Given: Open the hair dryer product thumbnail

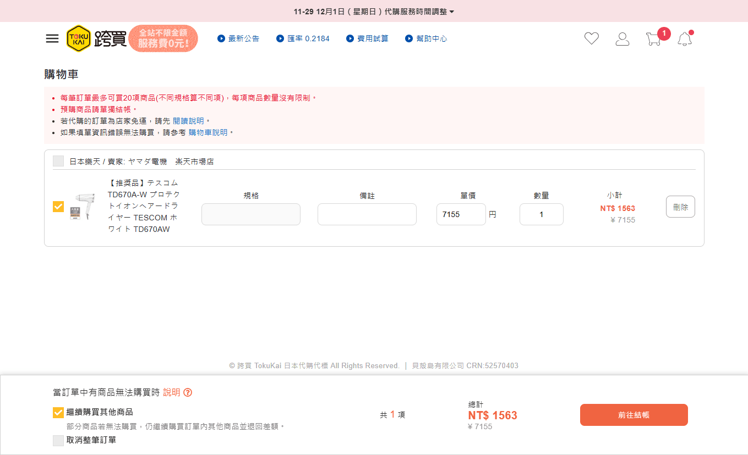Looking at the screenshot, I should click(x=82, y=207).
